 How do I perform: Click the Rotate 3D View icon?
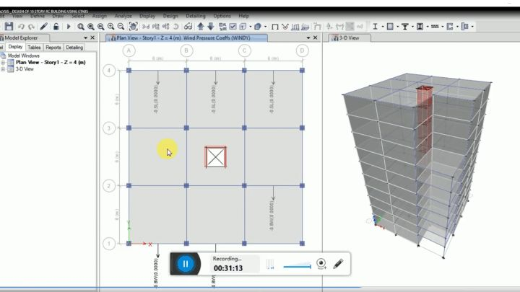pos(175,27)
